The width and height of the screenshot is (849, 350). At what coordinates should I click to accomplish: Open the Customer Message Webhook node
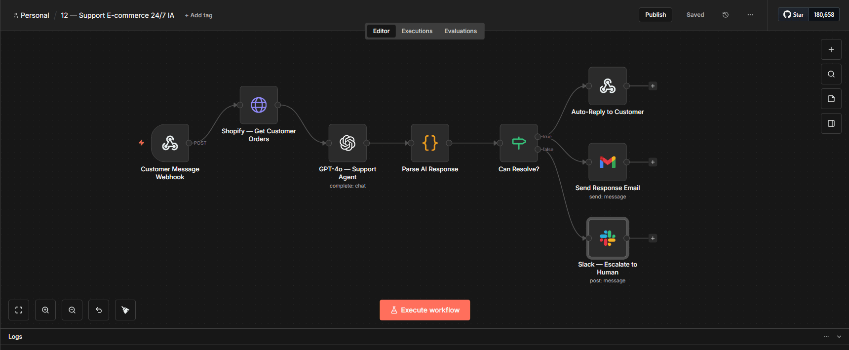[x=170, y=143]
